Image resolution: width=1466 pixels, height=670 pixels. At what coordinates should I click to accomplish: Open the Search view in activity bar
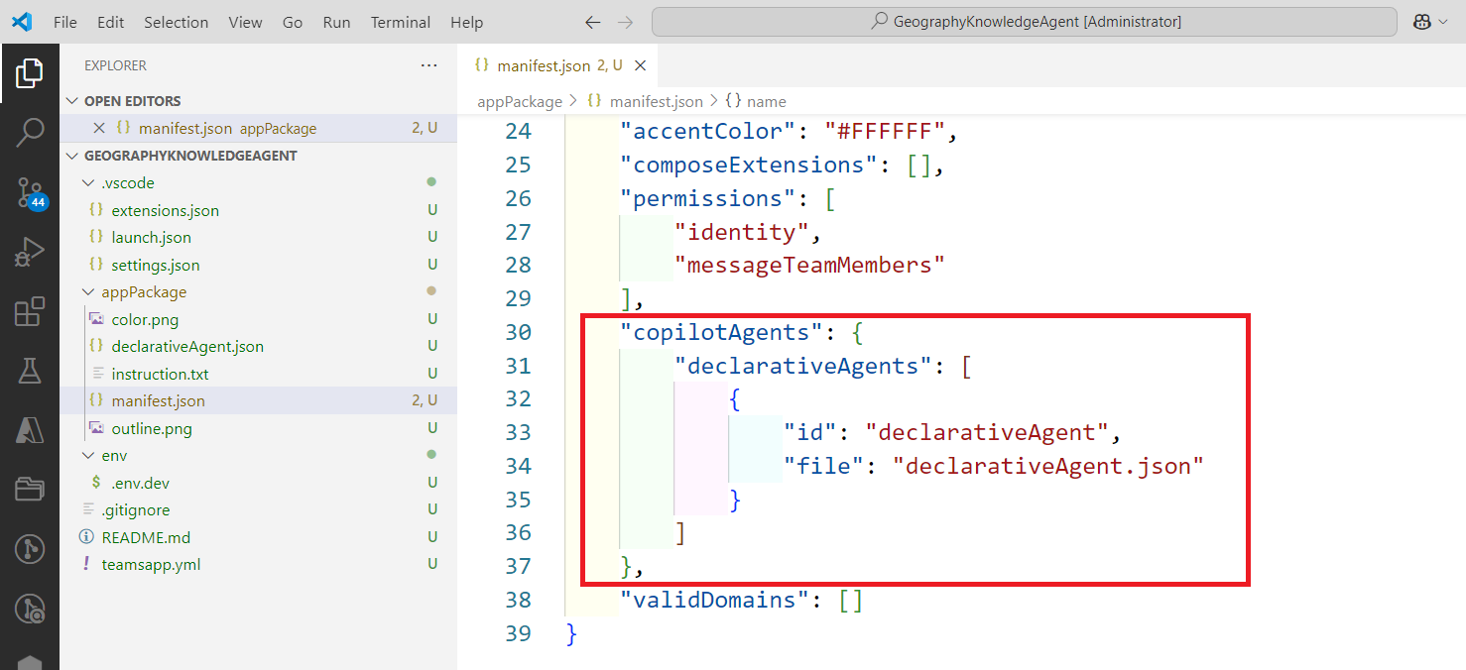click(x=30, y=132)
